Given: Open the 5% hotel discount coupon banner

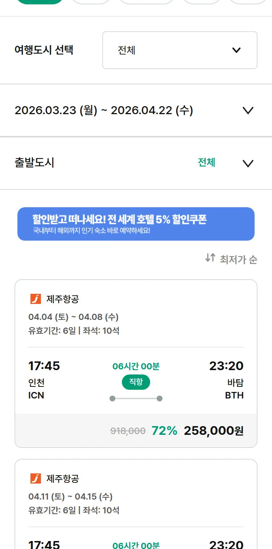Looking at the screenshot, I should [x=136, y=224].
